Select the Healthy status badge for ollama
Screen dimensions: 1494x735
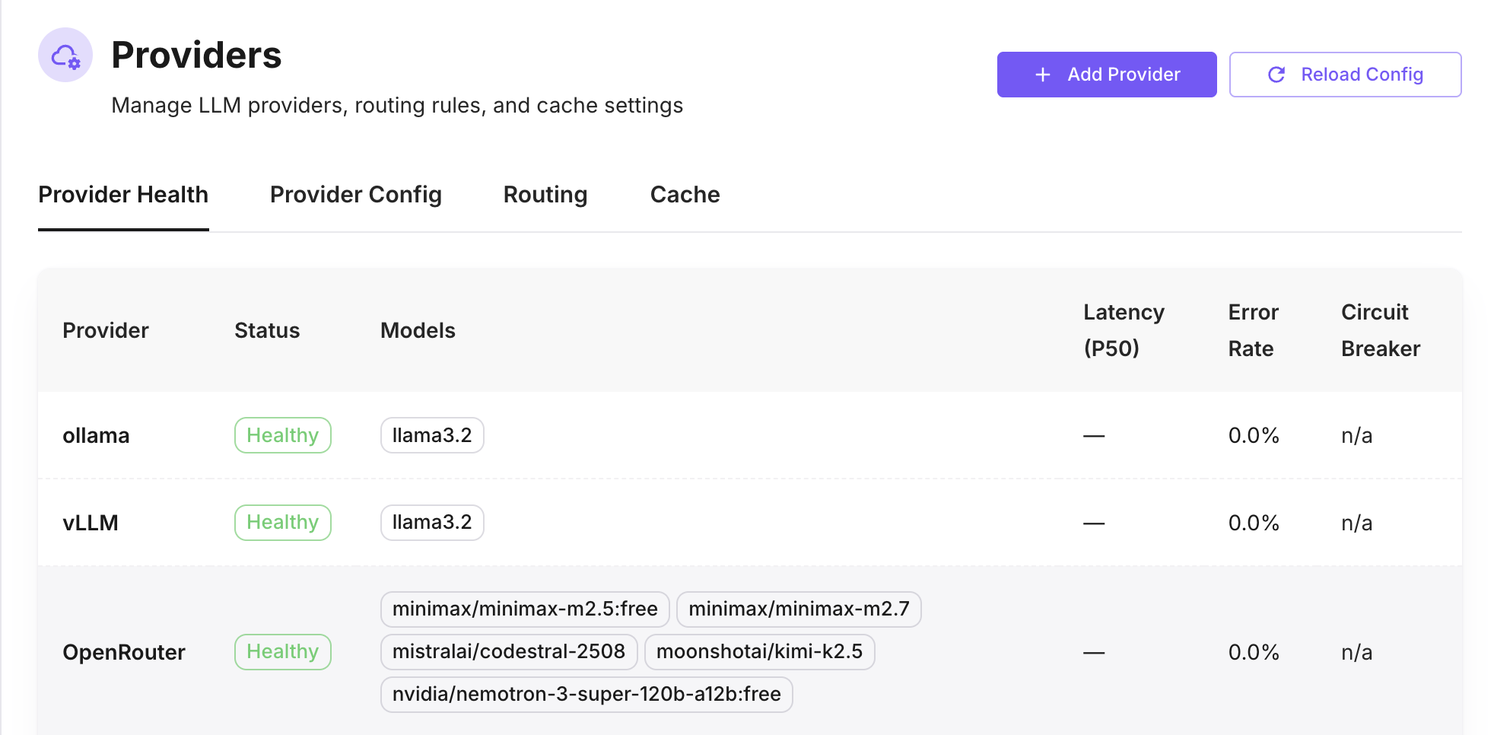tap(282, 435)
